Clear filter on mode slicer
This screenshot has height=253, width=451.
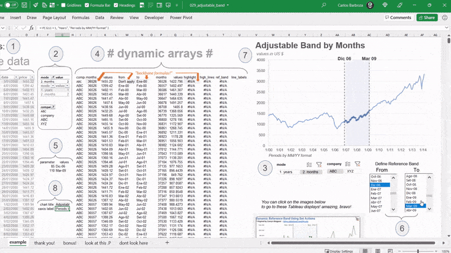pyautogui.click(x=319, y=164)
